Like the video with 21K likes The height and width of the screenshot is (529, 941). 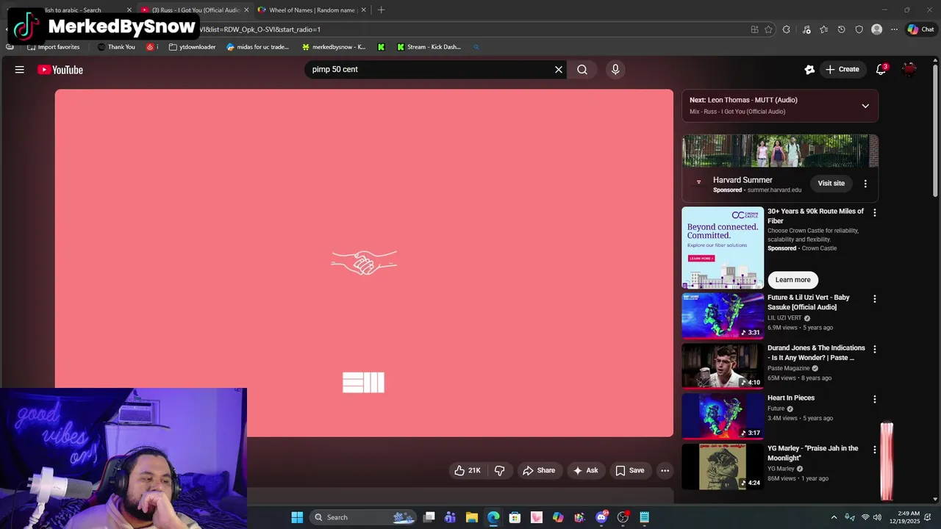(468, 470)
